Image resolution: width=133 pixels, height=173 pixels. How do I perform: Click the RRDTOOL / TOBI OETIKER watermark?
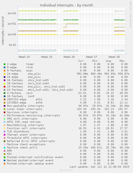point(130,14)
